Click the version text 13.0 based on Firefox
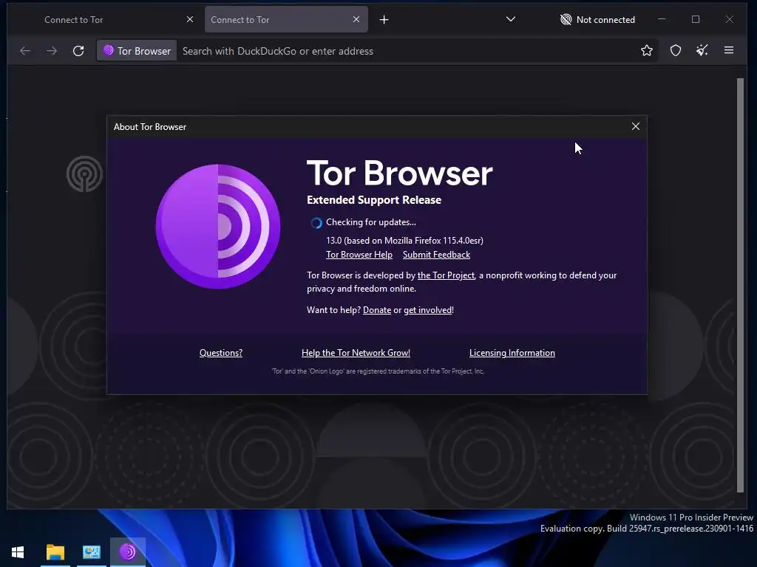This screenshot has width=757, height=567. [404, 241]
